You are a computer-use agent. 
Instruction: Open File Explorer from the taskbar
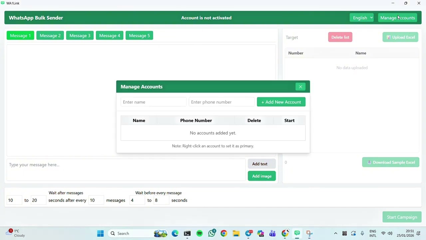[236, 233]
